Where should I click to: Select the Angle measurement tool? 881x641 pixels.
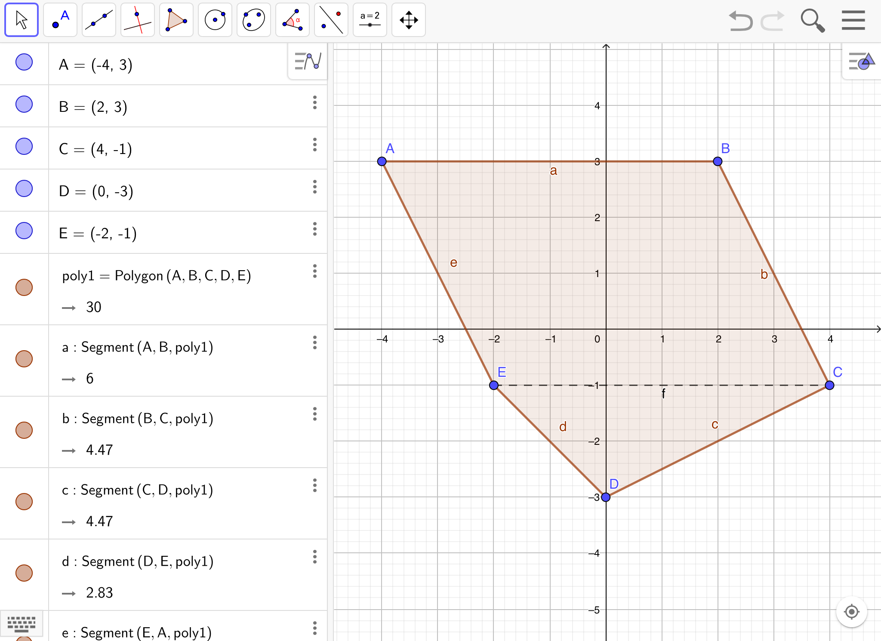[293, 20]
